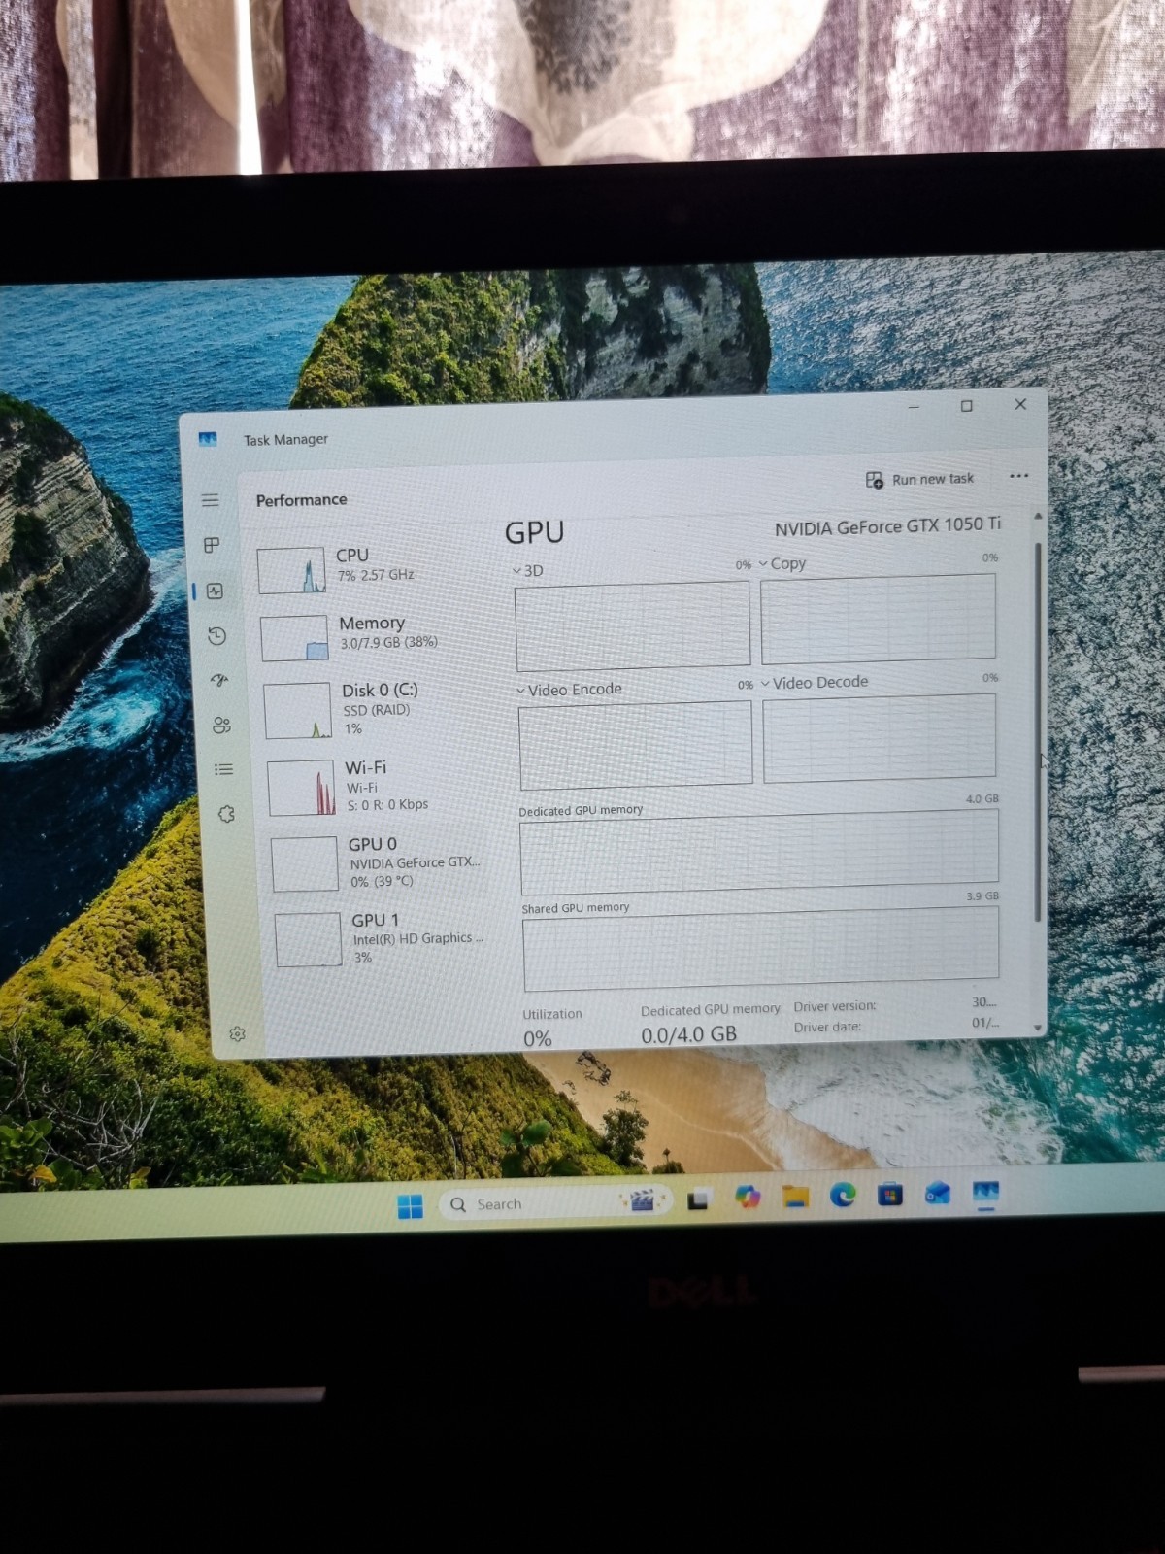This screenshot has height=1554, width=1165.
Task: Open Outlook from the taskbar
Action: tap(938, 1194)
